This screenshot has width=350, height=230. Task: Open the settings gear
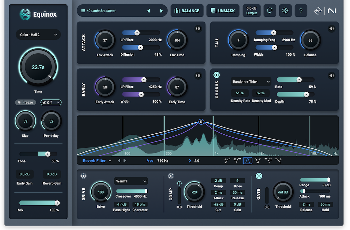(285, 11)
